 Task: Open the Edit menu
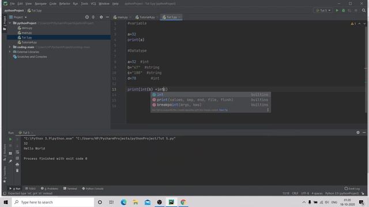[x=20, y=3]
